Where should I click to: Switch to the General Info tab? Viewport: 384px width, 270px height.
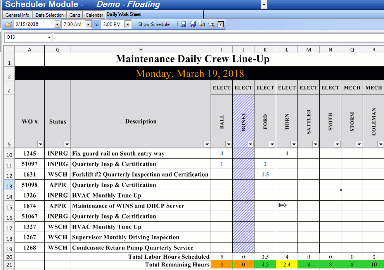click(x=17, y=15)
